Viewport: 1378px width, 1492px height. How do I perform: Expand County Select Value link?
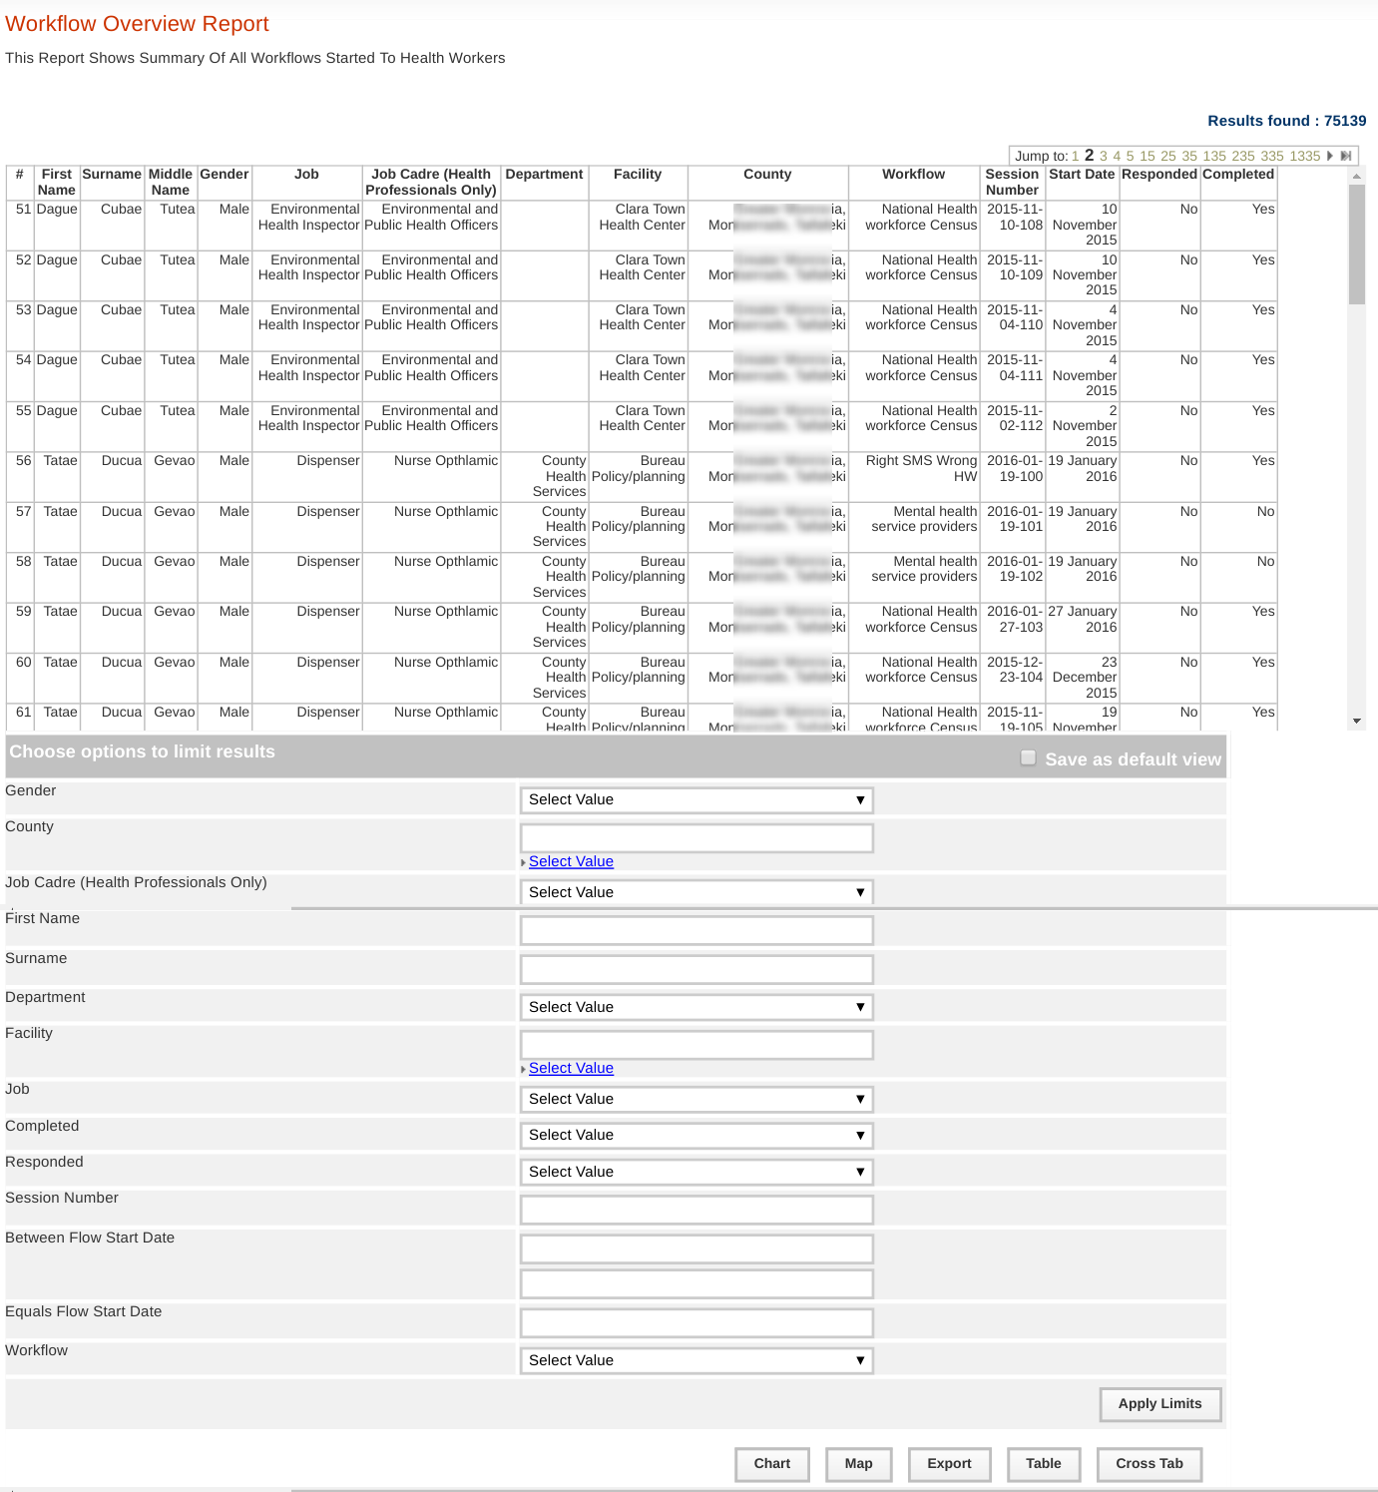pyautogui.click(x=571, y=861)
